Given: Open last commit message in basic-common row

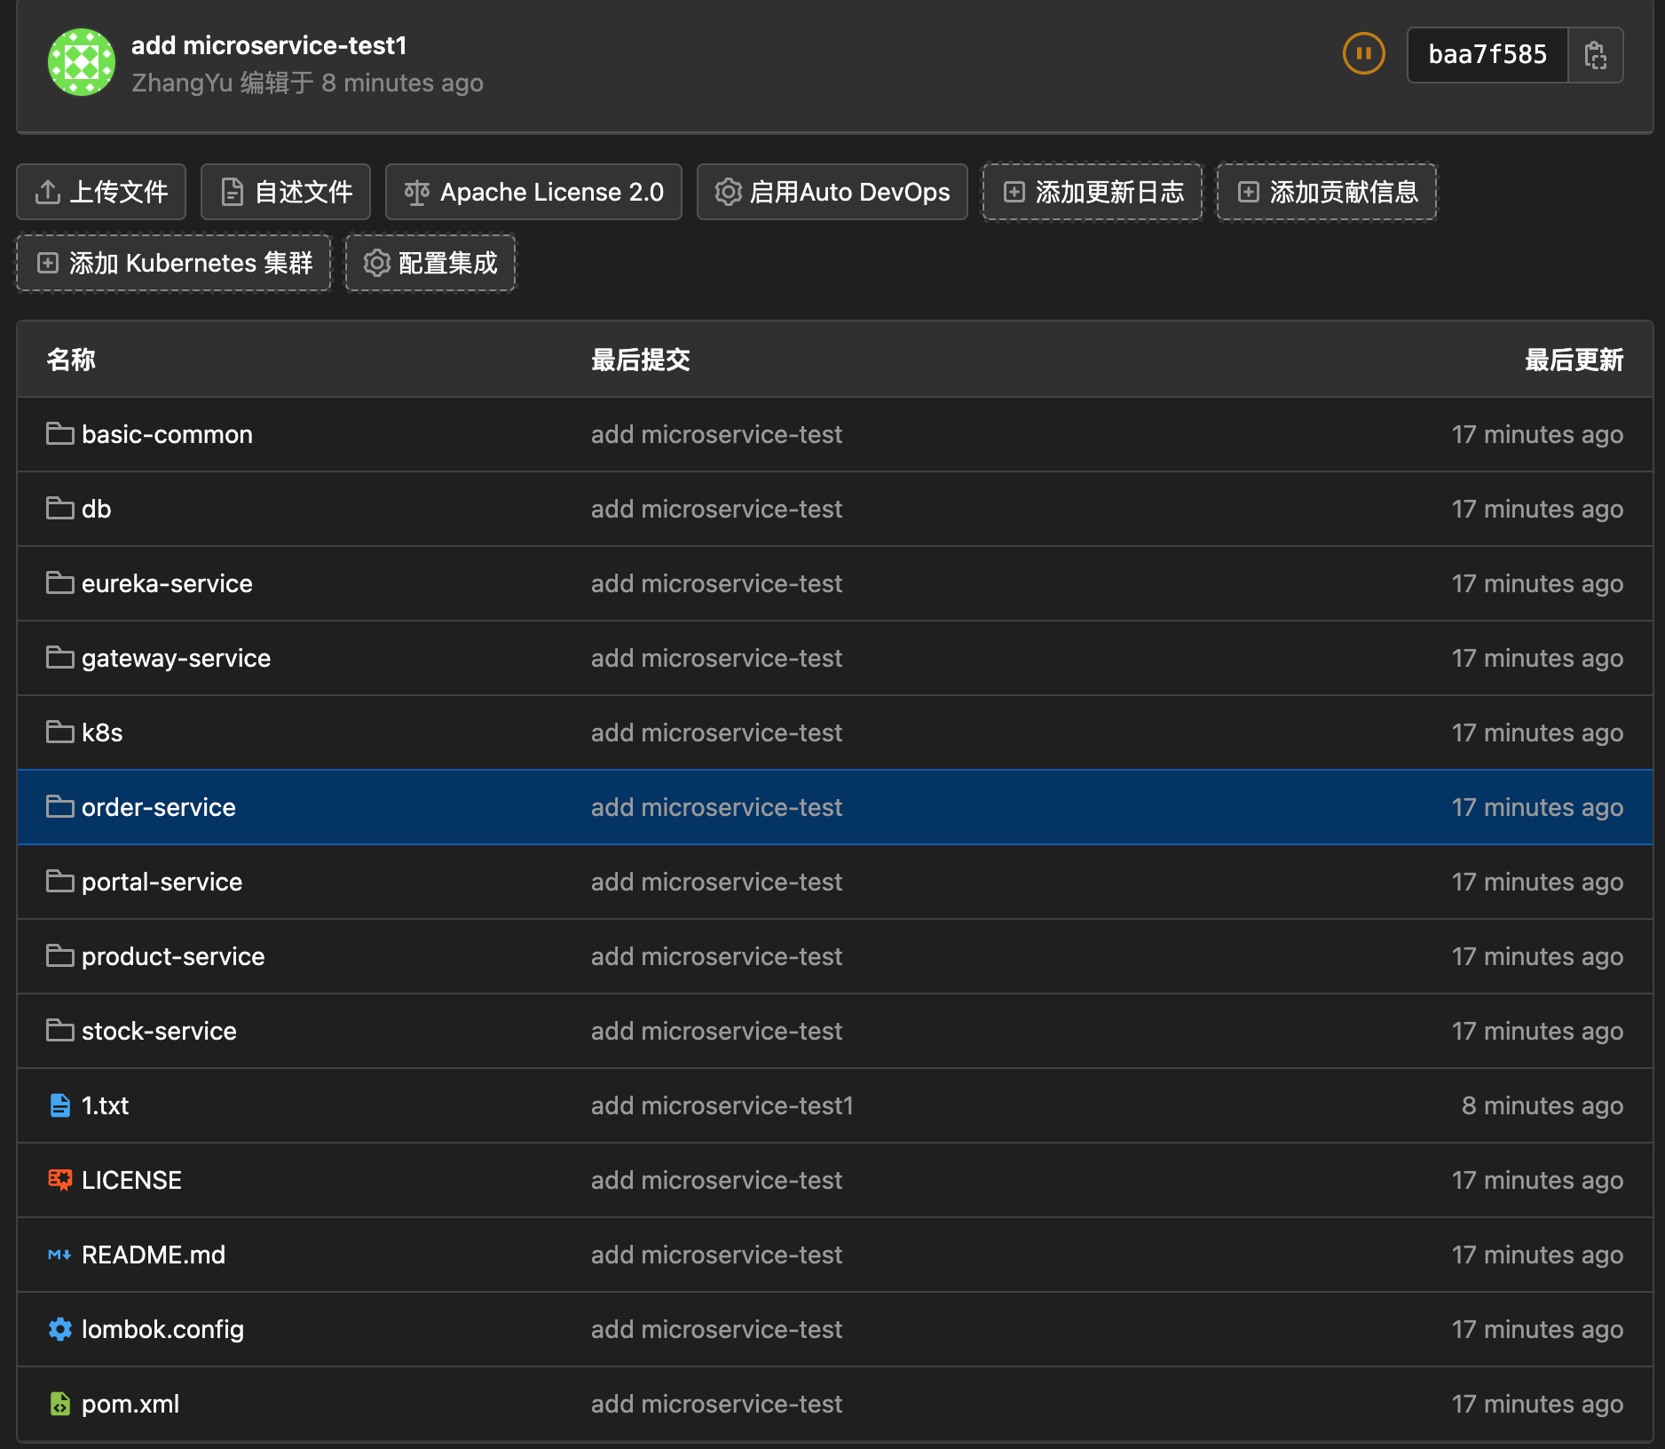Looking at the screenshot, I should coord(716,434).
